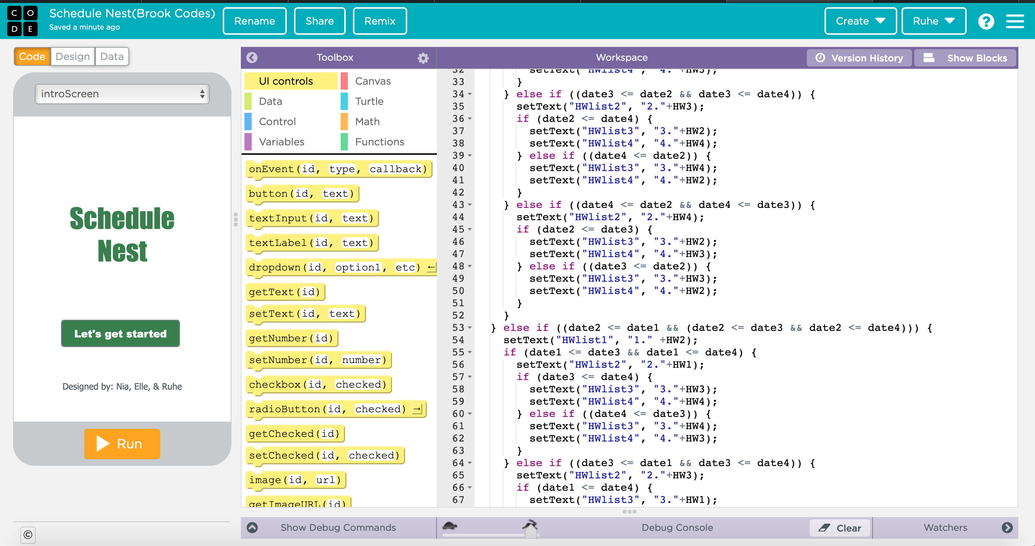Click the Watchers panel arrow icon
Screen dimensions: 1035x546
(x=1007, y=528)
